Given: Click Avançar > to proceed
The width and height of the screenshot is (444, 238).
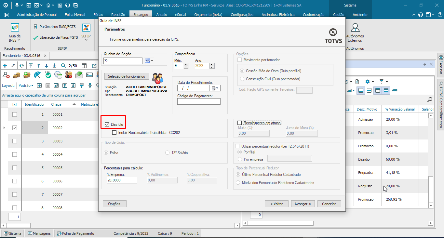Looking at the screenshot, I should coord(303,204).
